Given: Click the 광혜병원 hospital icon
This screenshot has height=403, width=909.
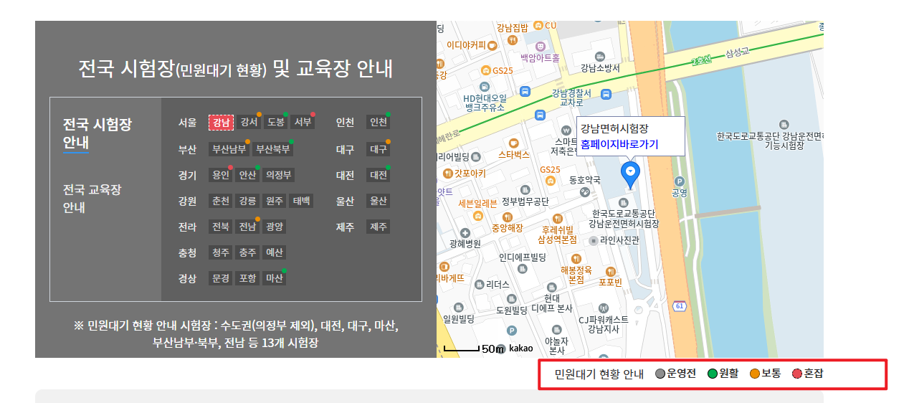Looking at the screenshot, I should pyautogui.click(x=465, y=233).
